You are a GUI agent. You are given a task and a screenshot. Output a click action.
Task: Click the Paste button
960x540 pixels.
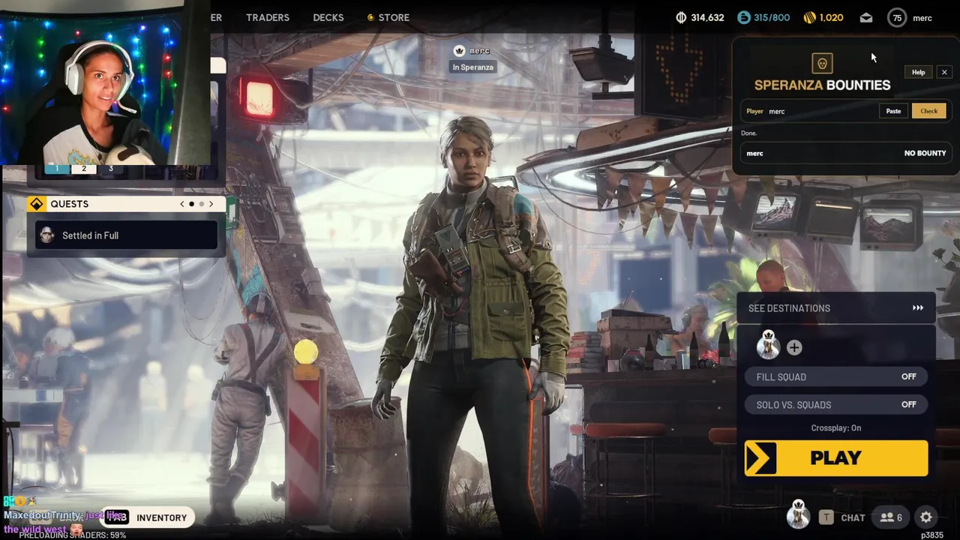[x=893, y=111]
